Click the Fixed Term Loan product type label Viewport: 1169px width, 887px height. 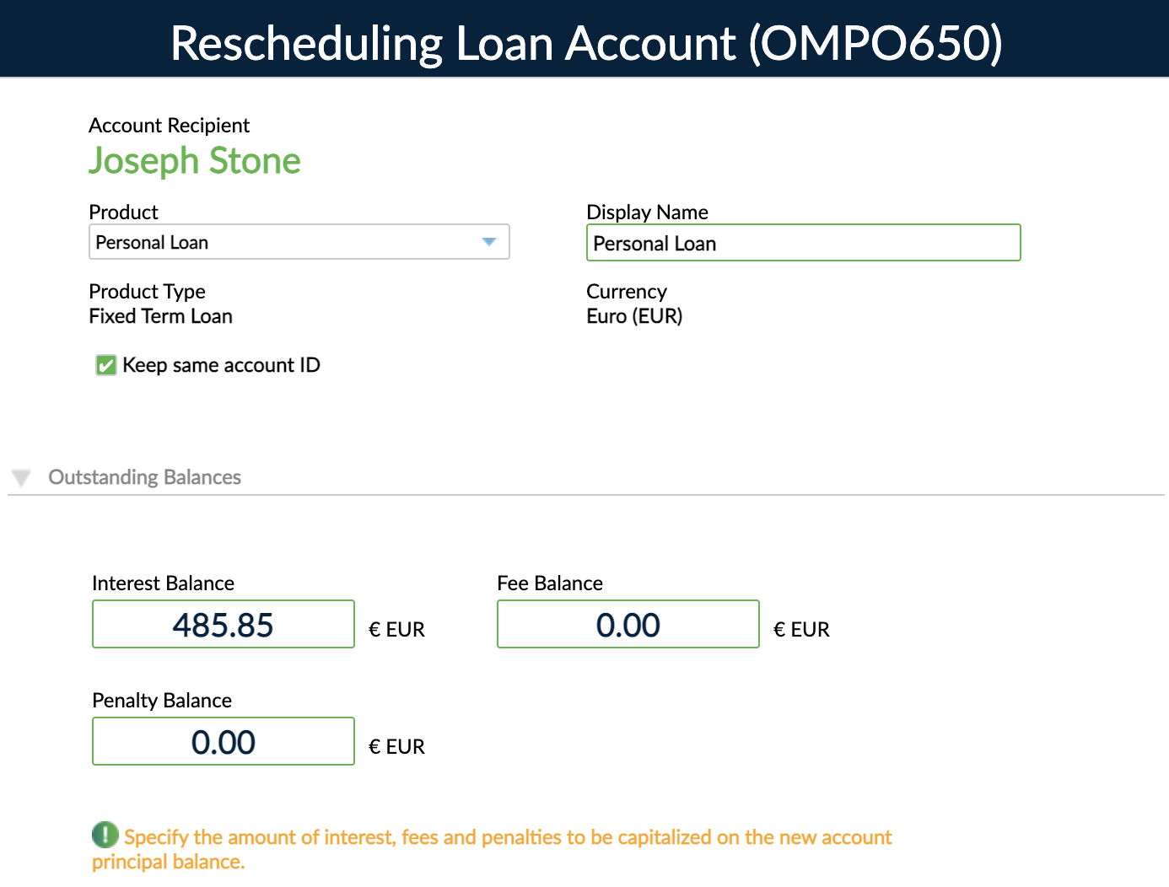click(160, 316)
